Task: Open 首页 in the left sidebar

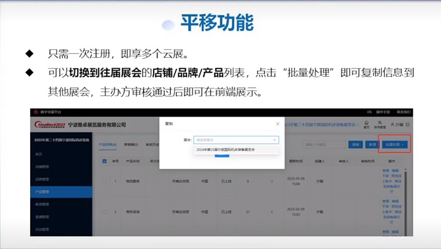Action: coord(39,154)
